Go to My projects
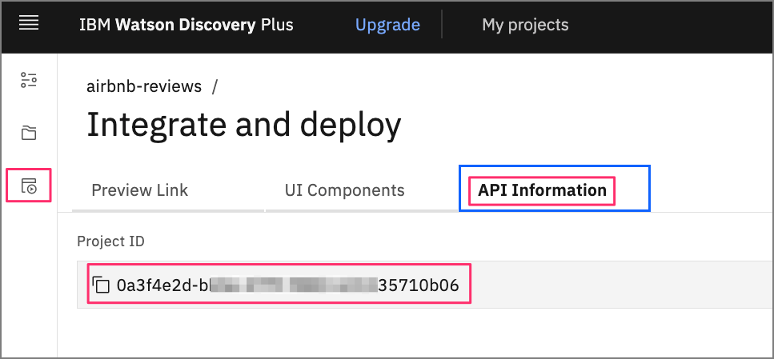The image size is (774, 359). [x=525, y=24]
